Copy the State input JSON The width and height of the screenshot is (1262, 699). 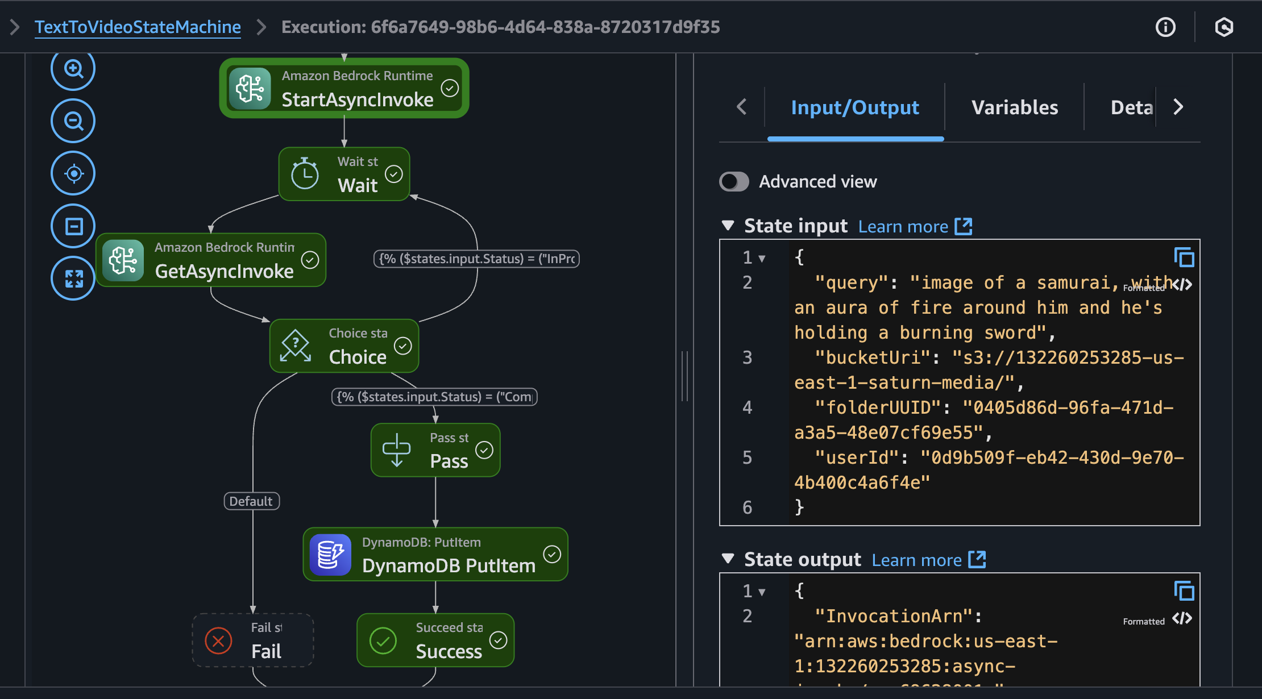click(x=1184, y=258)
